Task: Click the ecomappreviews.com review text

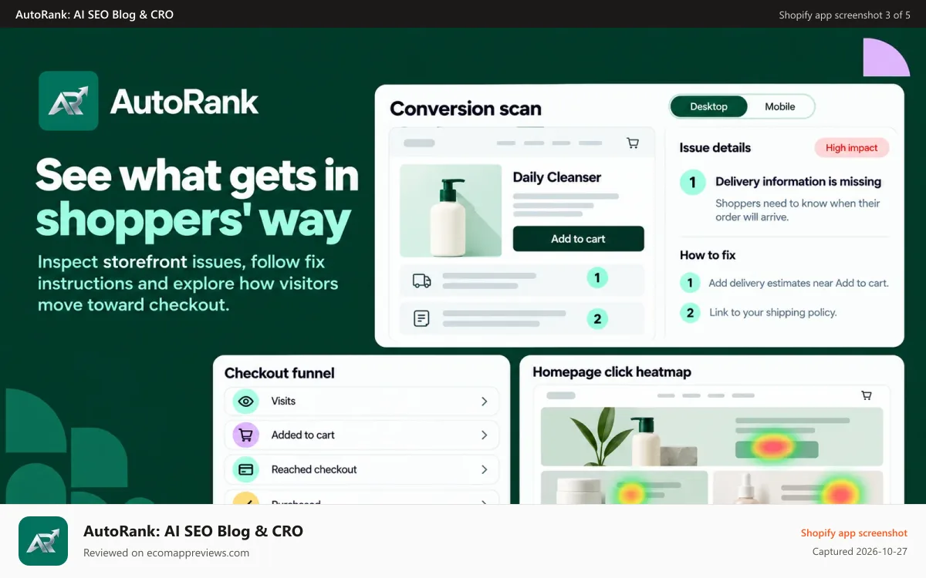Action: pos(166,553)
